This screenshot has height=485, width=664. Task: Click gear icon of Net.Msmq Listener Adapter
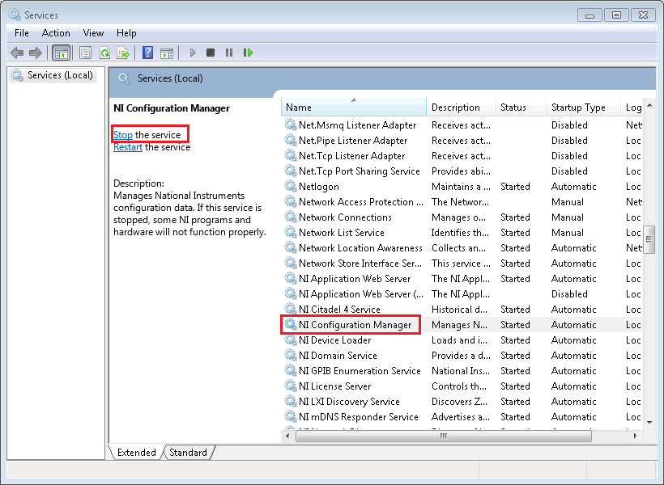coord(290,124)
